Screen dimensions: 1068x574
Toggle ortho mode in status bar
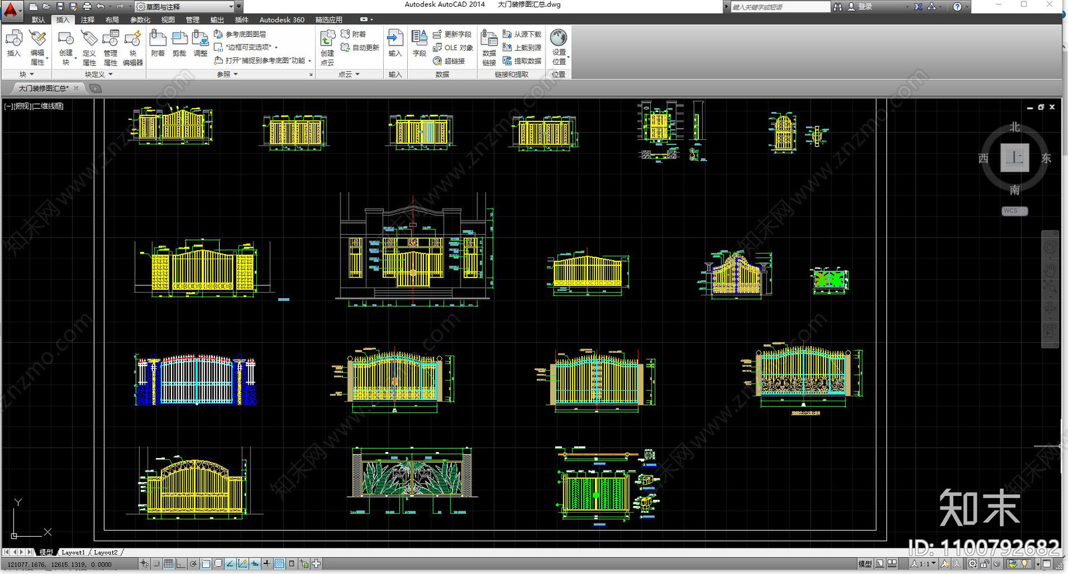pos(181,564)
